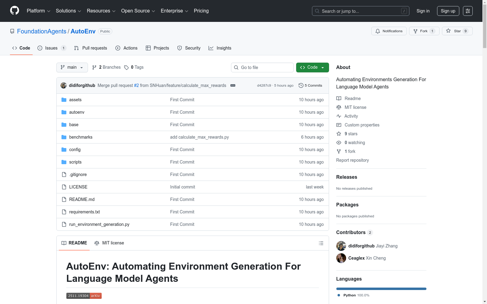Click the Notifications bell button
This screenshot has width=487, height=304.
click(389, 31)
